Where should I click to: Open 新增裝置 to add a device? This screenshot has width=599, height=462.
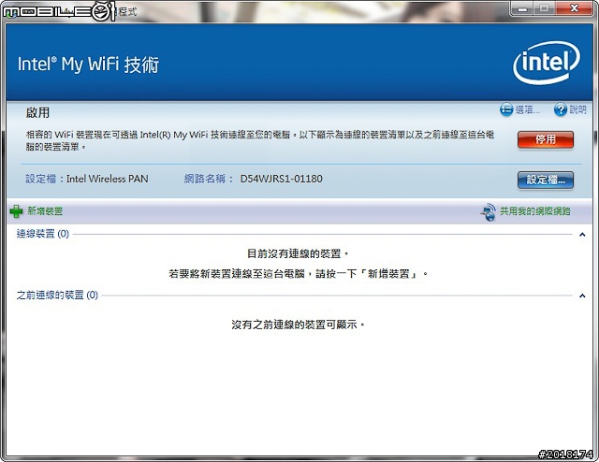pyautogui.click(x=45, y=210)
